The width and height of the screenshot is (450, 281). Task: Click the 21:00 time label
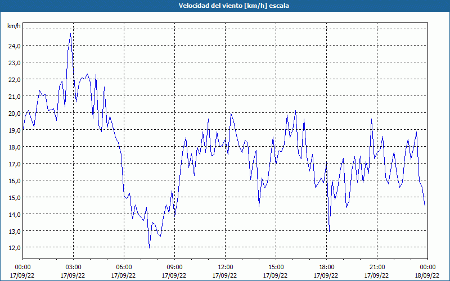tap(377, 268)
